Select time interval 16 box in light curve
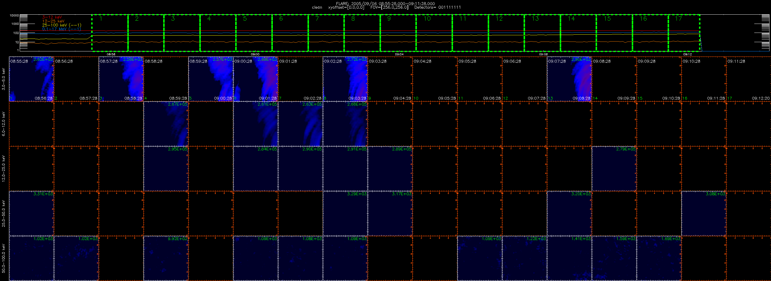771x281 pixels. (650, 33)
